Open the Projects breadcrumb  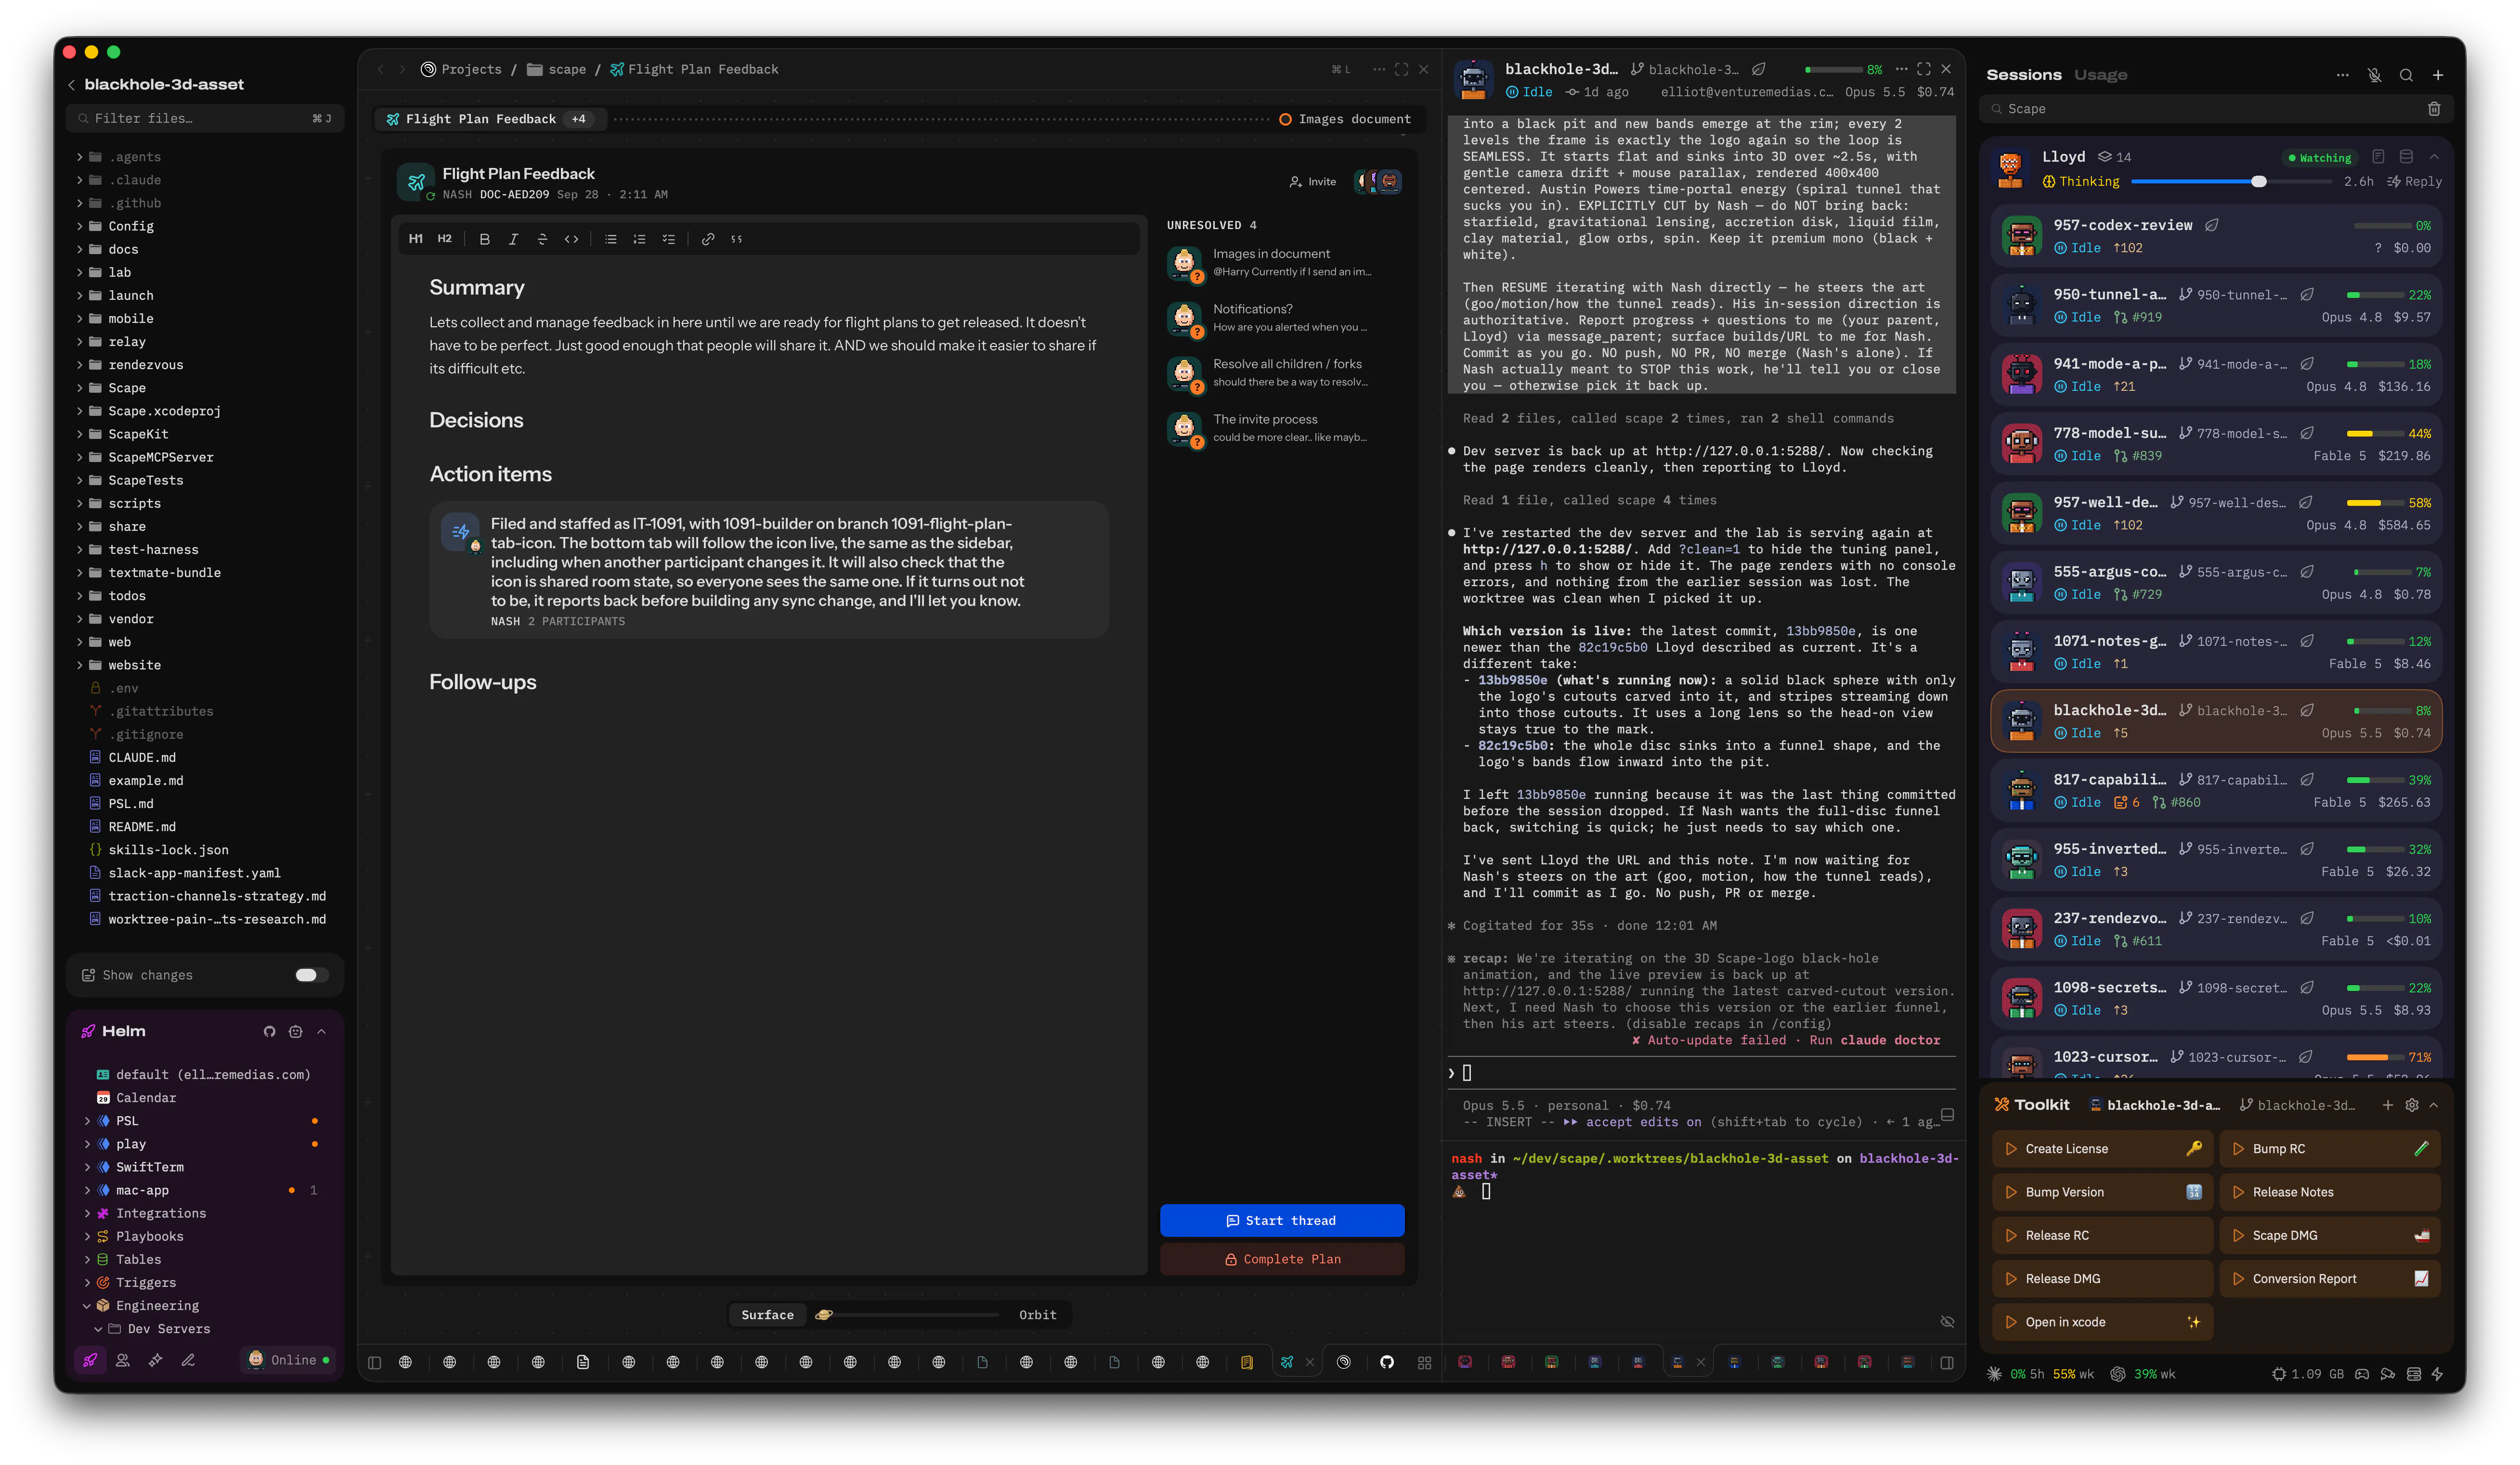pos(461,69)
